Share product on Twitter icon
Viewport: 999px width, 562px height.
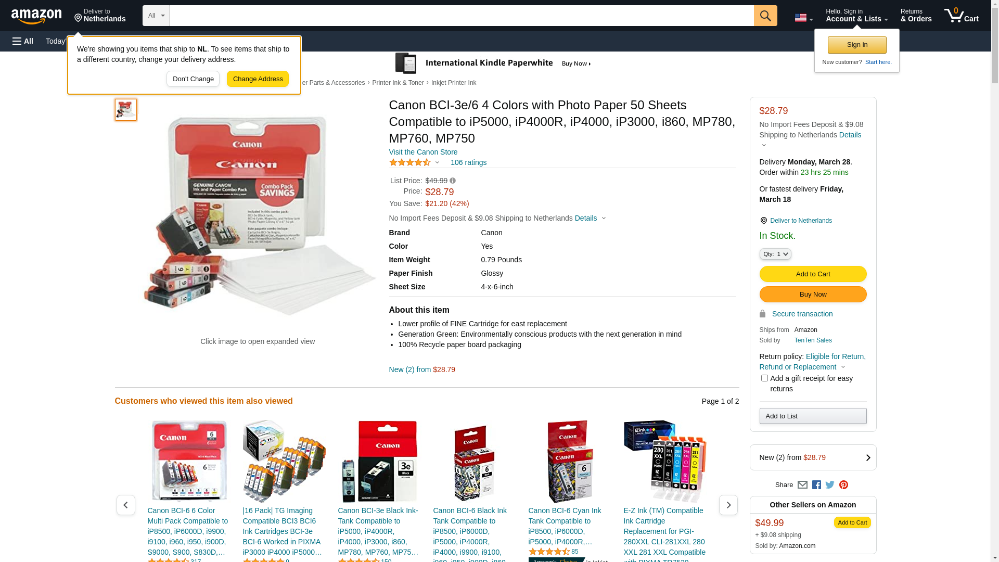click(830, 485)
